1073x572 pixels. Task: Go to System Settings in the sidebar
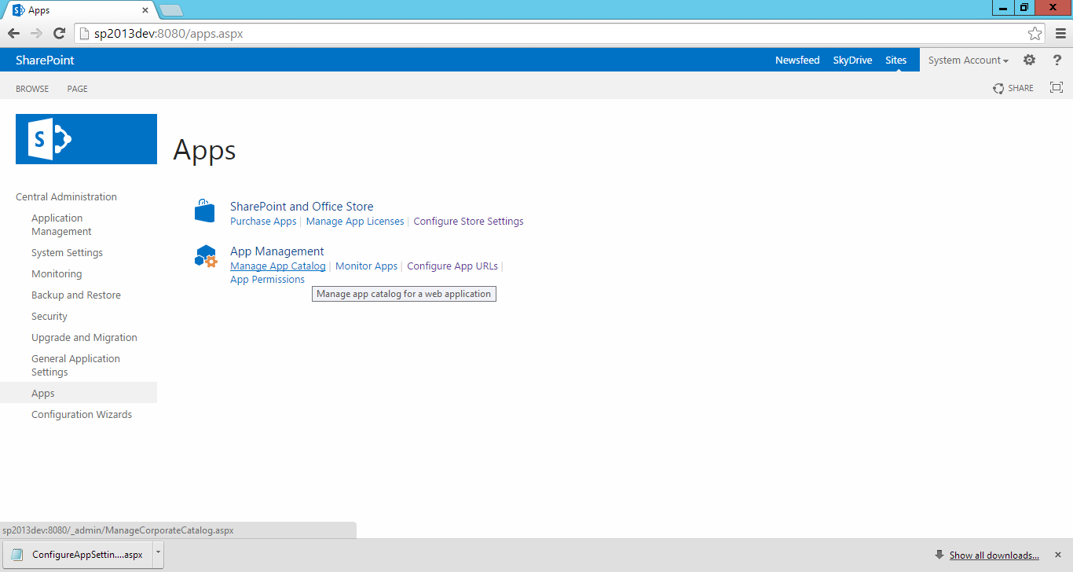pos(67,252)
